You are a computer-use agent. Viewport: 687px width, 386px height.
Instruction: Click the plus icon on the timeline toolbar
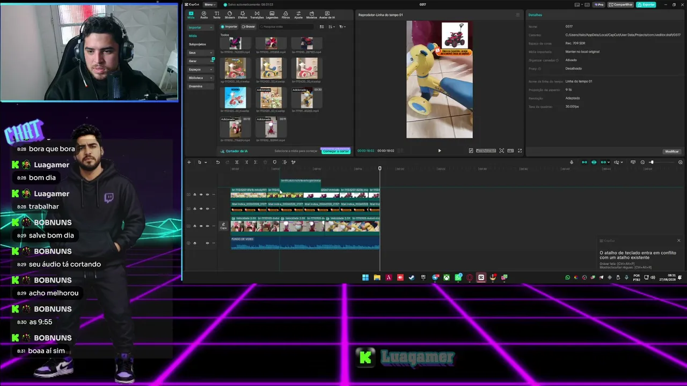189,162
